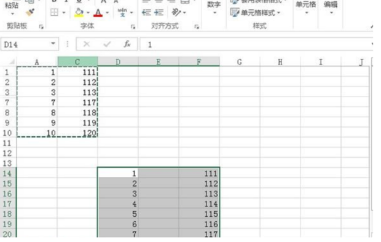This screenshot has height=242, width=381.
Task: Select column I header
Action: (x=321, y=62)
